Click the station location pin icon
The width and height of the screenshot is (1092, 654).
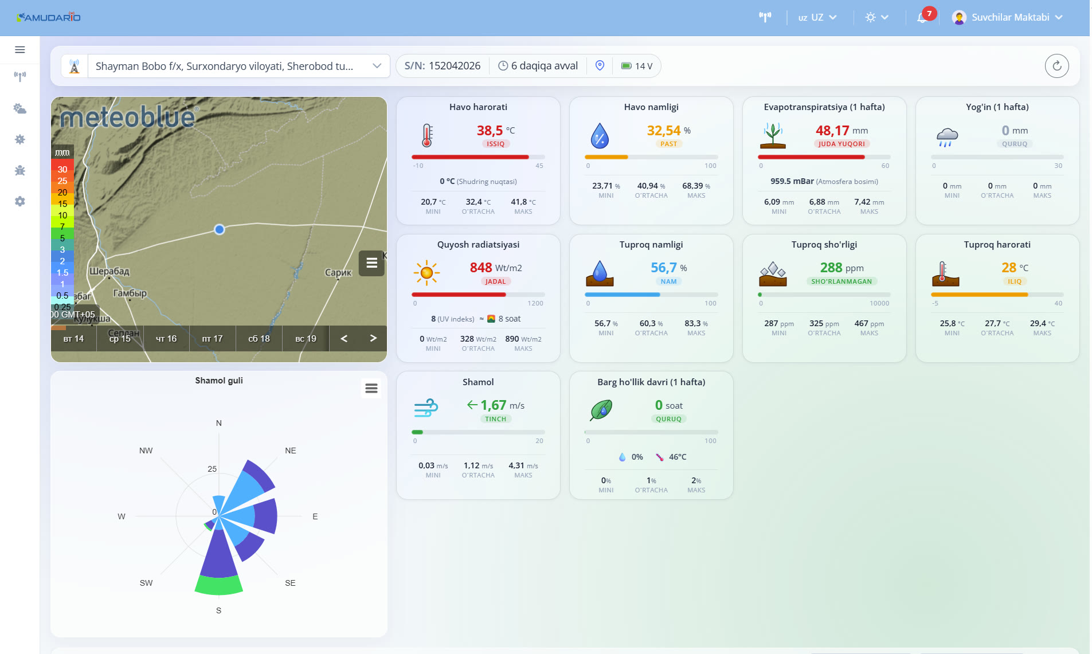click(x=600, y=66)
